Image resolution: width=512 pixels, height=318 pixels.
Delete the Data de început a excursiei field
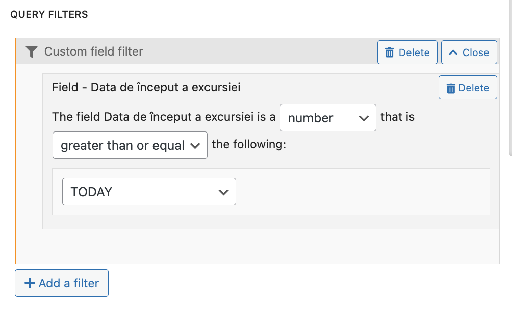(x=468, y=88)
